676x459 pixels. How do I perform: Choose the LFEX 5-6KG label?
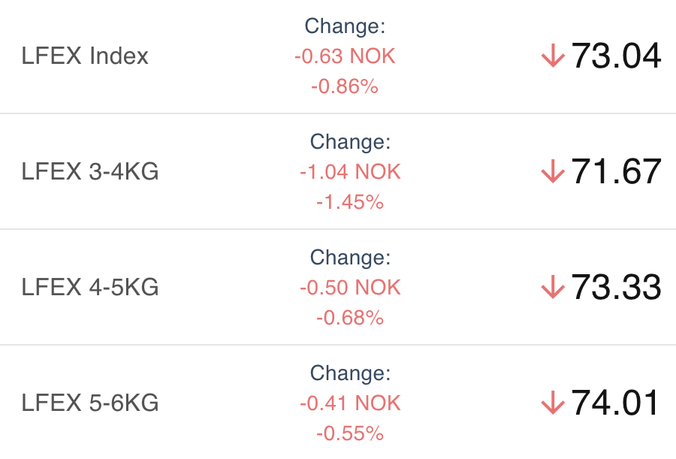[x=90, y=403]
